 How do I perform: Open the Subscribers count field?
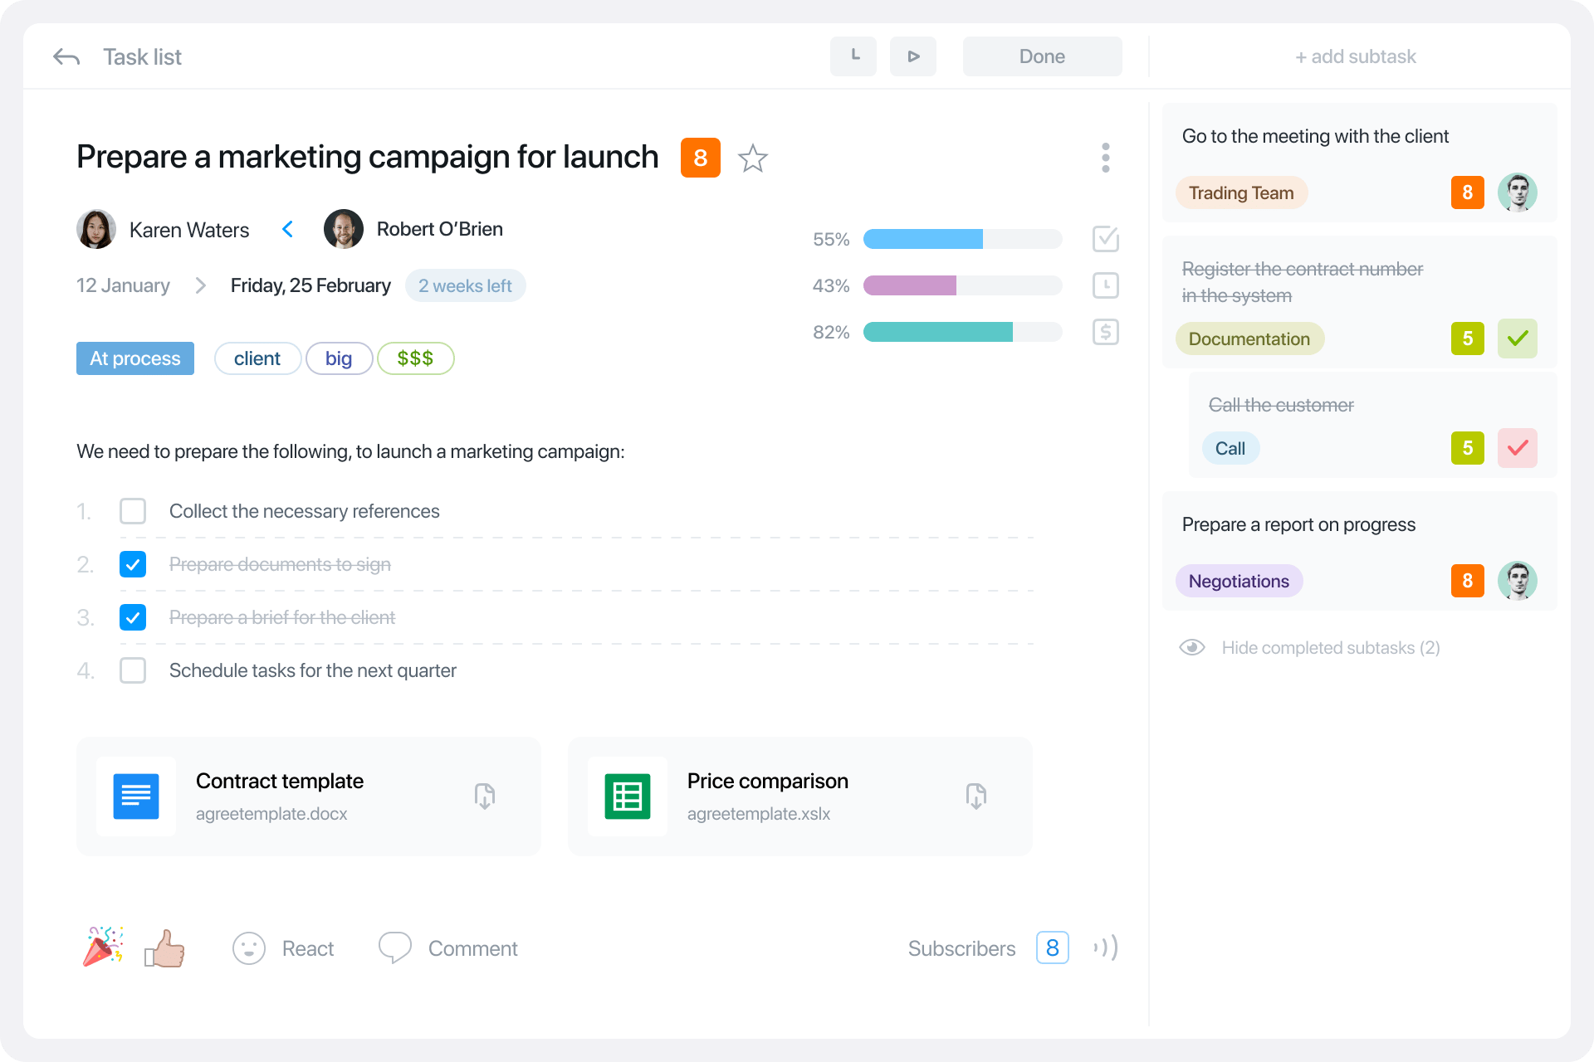tap(1052, 948)
